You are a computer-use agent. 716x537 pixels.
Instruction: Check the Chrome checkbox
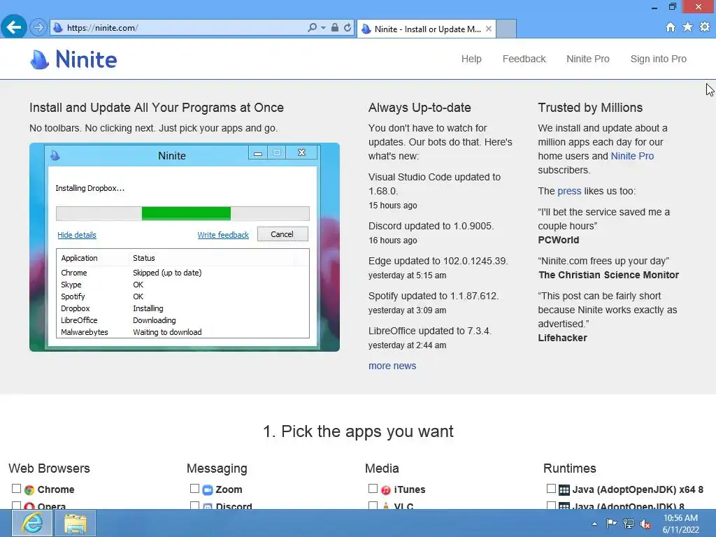[17, 489]
